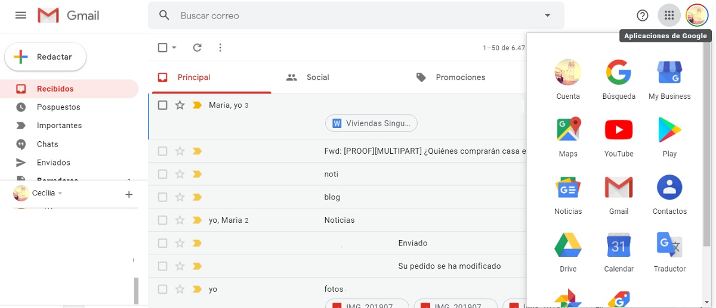The width and height of the screenshot is (716, 308).
Task: Open the Gmail app in launcher
Action: point(619,195)
